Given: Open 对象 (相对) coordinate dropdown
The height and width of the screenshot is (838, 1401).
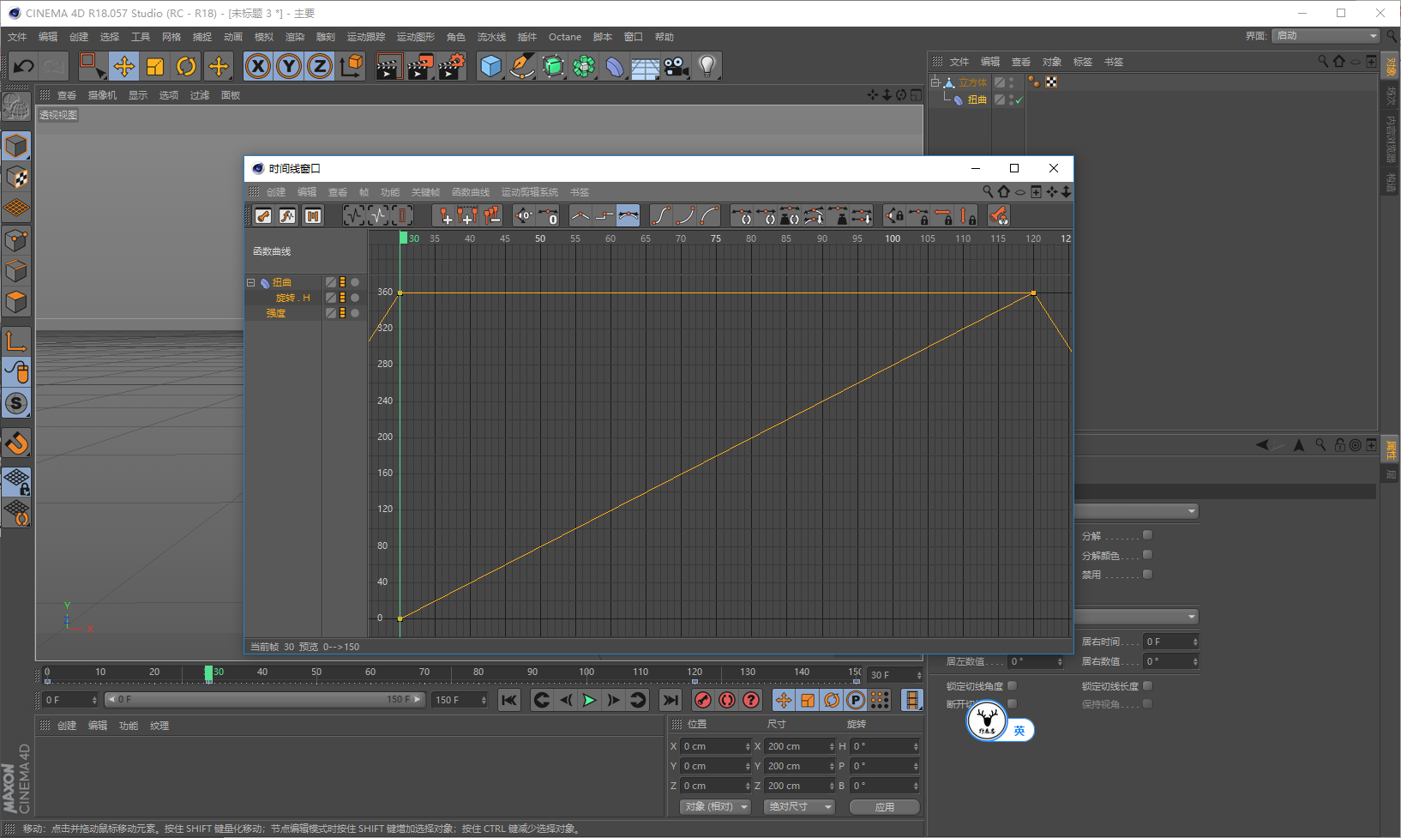Looking at the screenshot, I should pos(716,806).
